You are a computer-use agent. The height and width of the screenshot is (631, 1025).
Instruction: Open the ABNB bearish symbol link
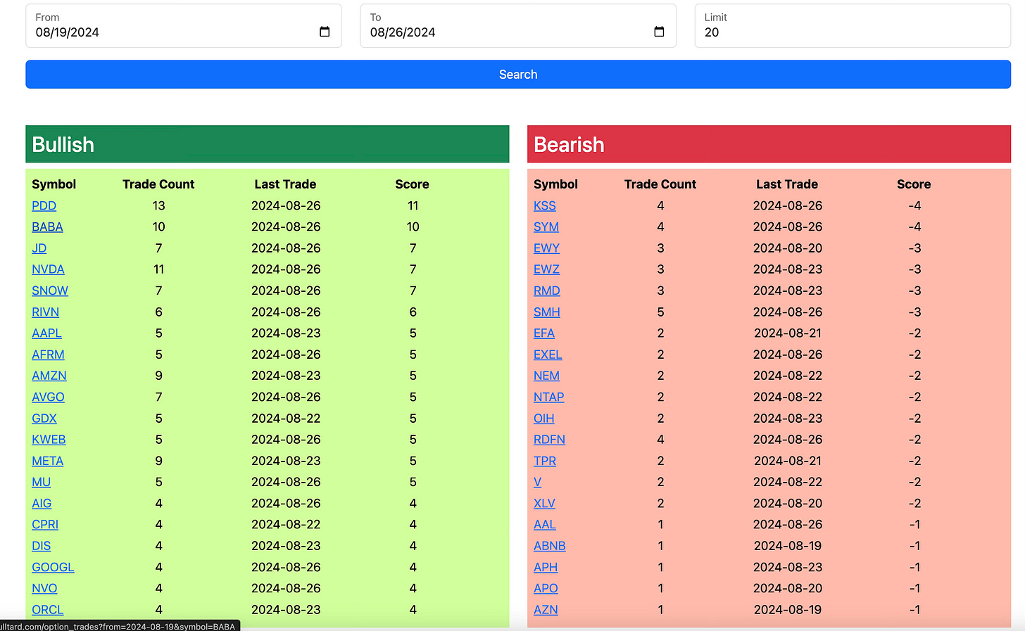550,546
